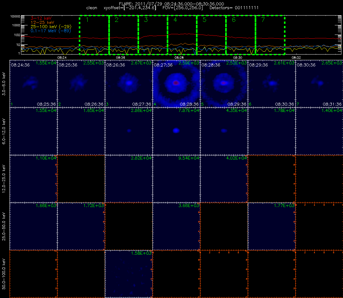Image resolution: width=343 pixels, height=298 pixels.
Task: Open the 6.0-12.0 keV image labeled 1.40E+04
Action: point(319,131)
